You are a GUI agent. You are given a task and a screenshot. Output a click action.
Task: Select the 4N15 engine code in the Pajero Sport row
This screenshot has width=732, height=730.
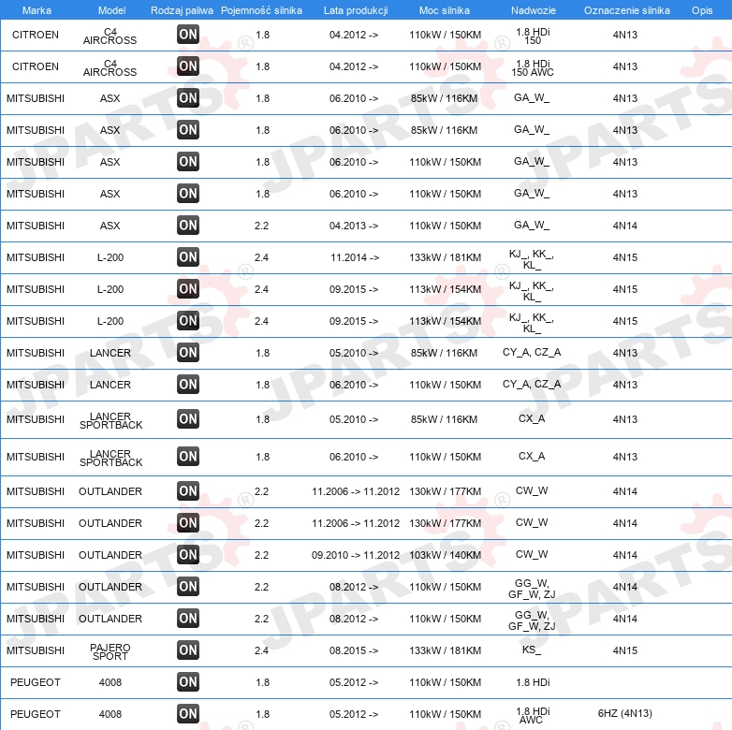(625, 650)
